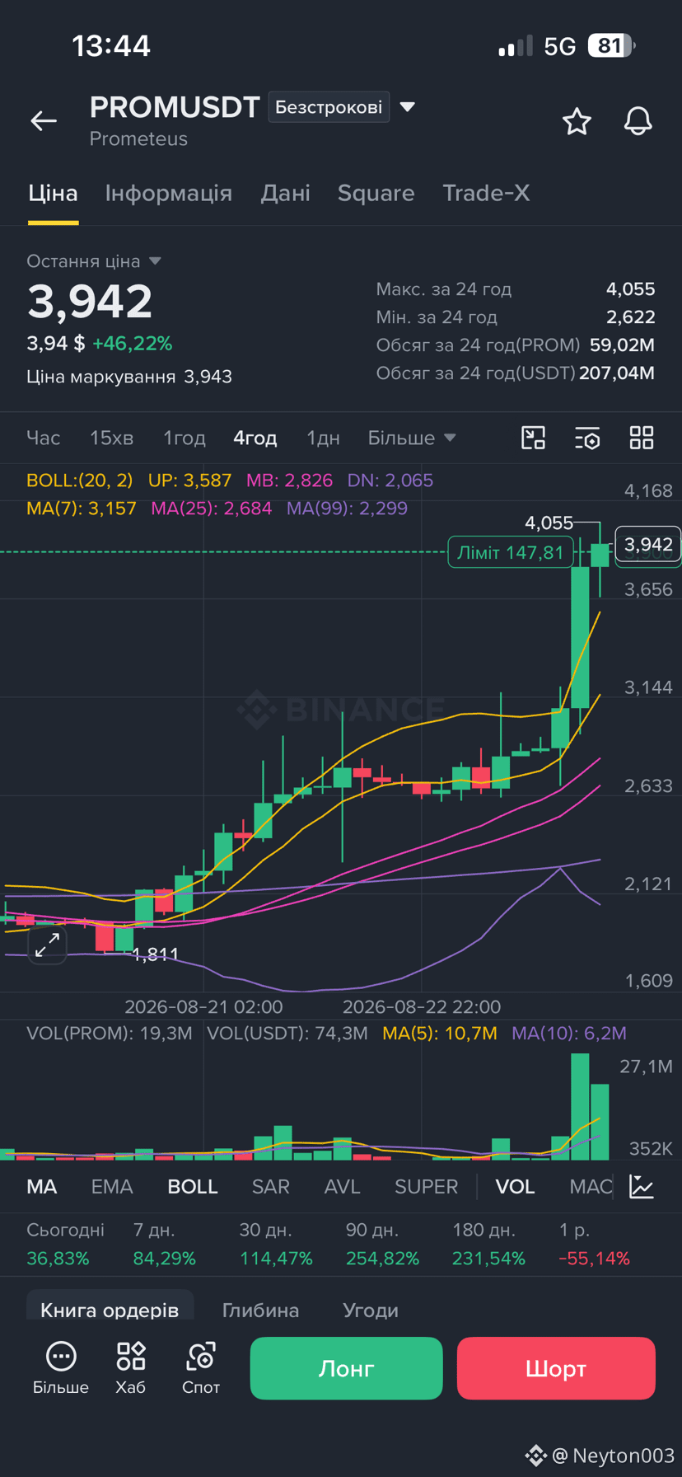Toggle the SUPER indicator

point(427,1187)
